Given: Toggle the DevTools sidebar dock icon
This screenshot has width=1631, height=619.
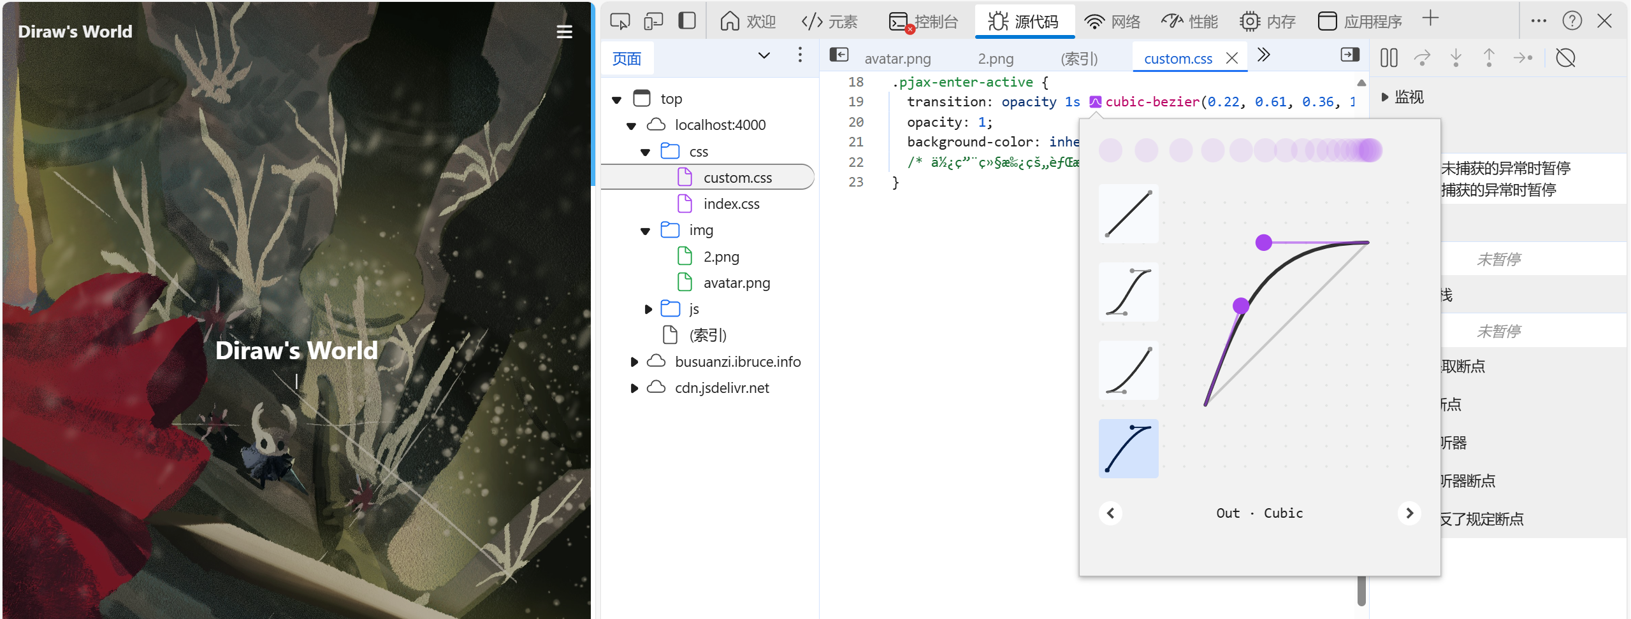Looking at the screenshot, I should tap(687, 21).
